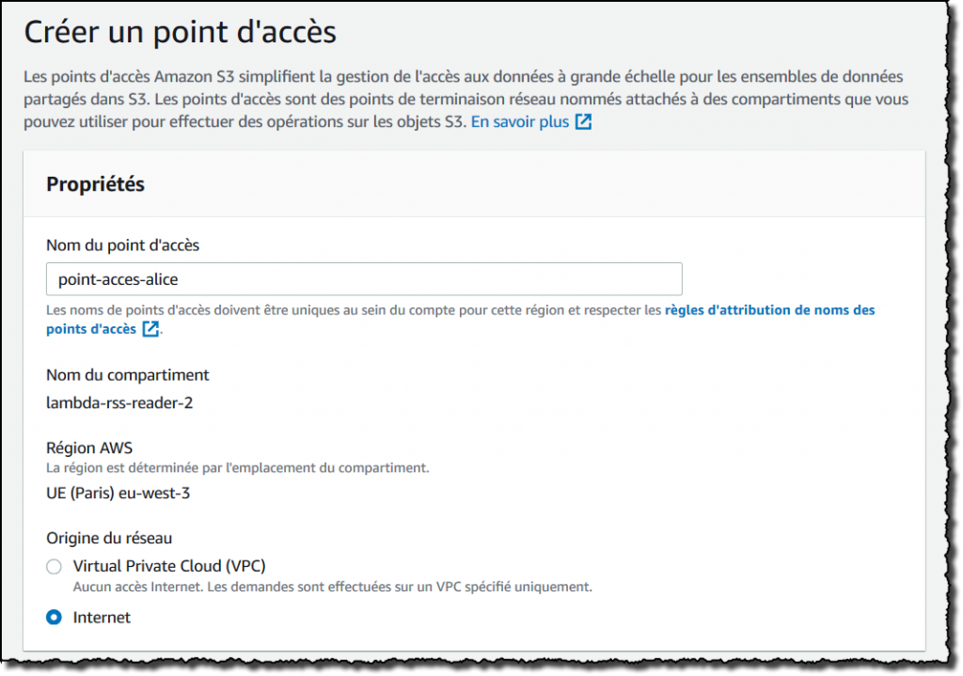Choose Virtual Private Cloud (VPC) network origin

[x=54, y=566]
